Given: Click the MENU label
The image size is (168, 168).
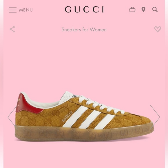Looking at the screenshot, I should coord(26,10).
